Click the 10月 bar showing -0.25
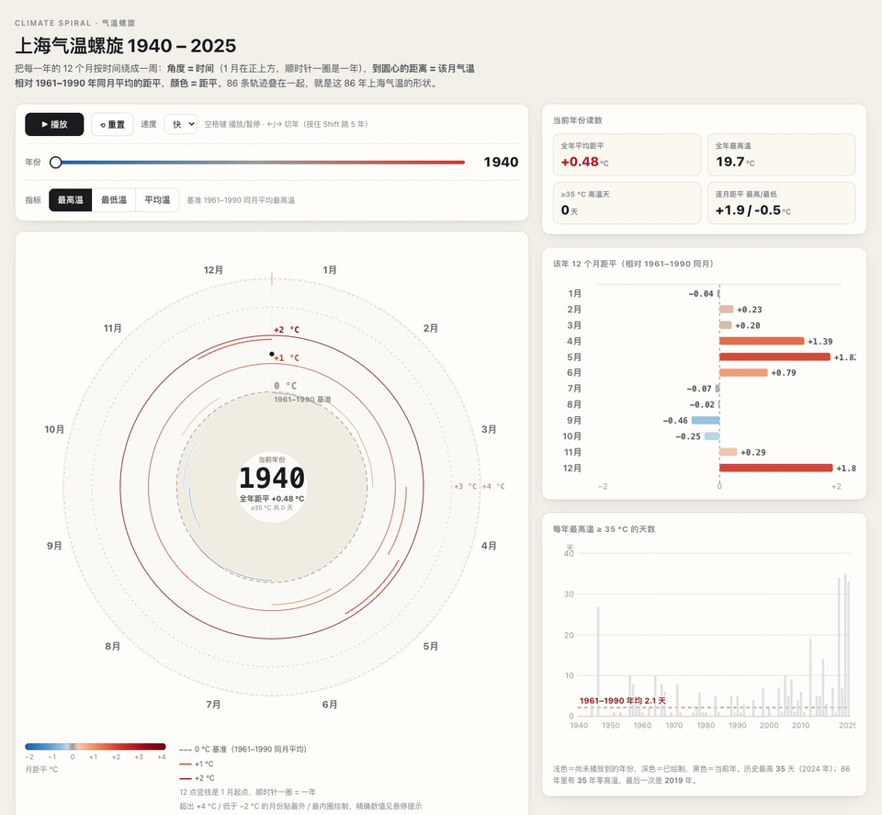882x815 pixels. (712, 436)
